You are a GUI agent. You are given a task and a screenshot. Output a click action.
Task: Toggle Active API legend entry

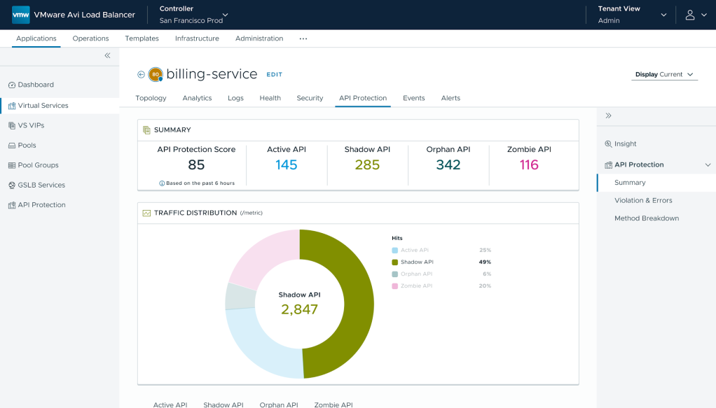(x=410, y=250)
